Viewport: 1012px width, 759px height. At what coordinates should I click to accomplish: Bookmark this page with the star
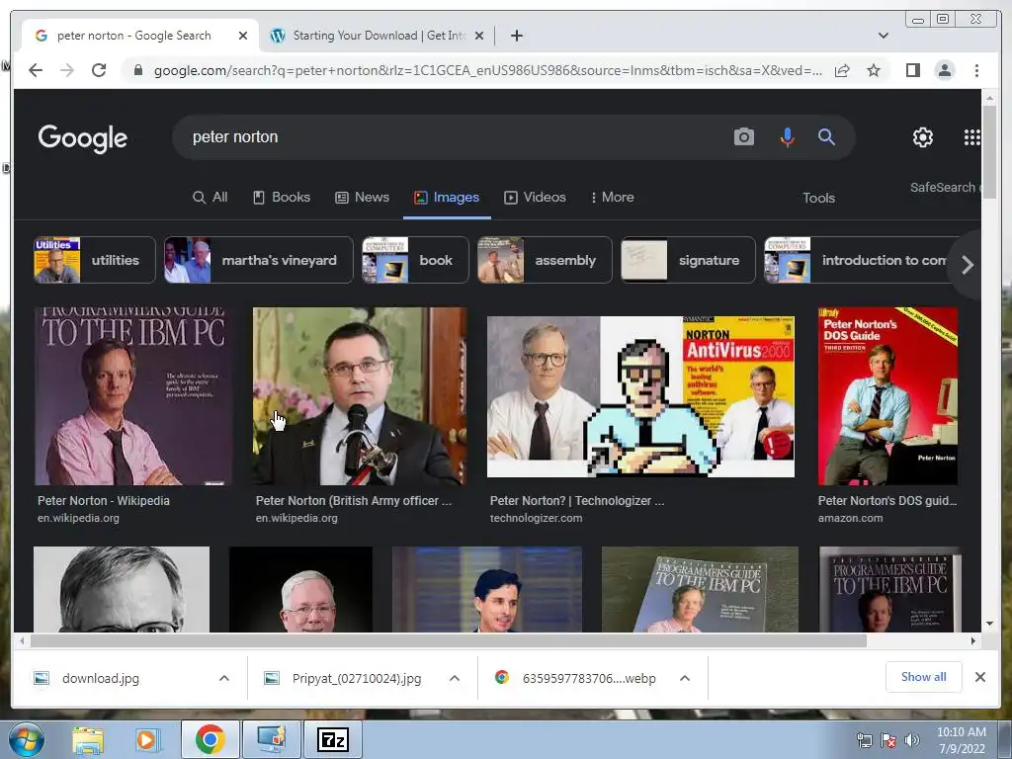pyautogui.click(x=874, y=70)
